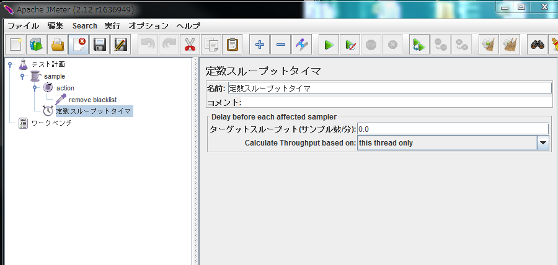
Task: Open the 編集 menu
Action: 56,26
